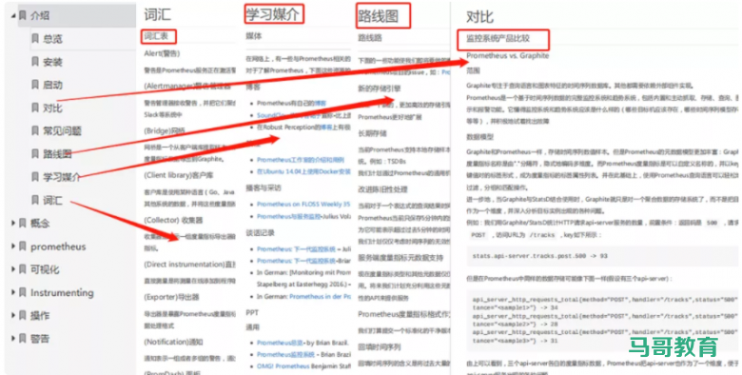Expand the Instrumenting section arrow
Viewport: 742px width, 375px height.
13,292
